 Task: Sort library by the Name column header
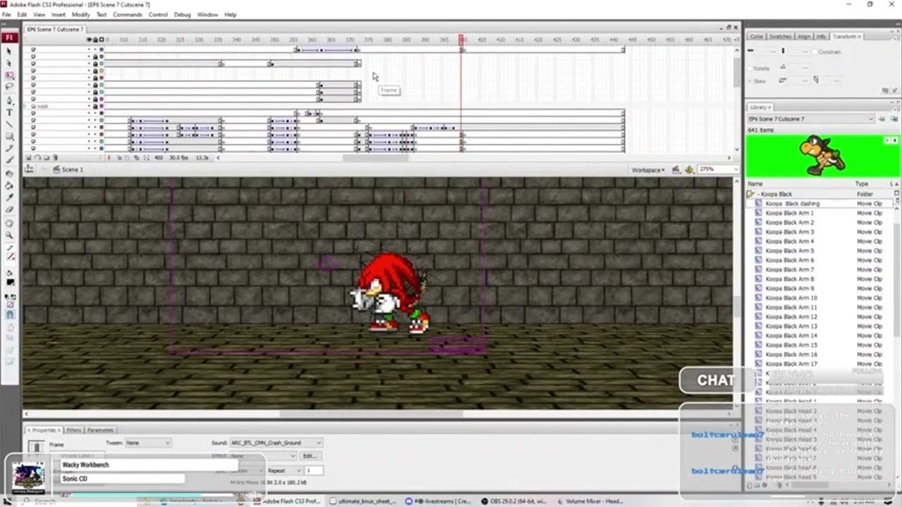755,184
